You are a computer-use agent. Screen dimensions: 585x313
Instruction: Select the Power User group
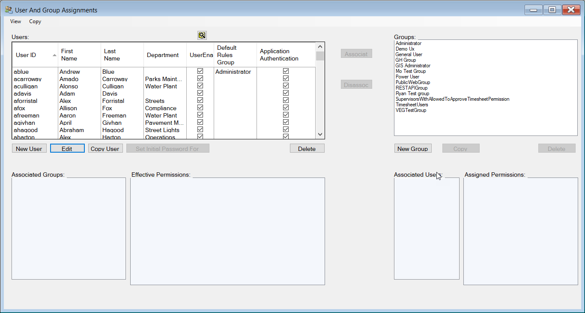tap(407, 77)
